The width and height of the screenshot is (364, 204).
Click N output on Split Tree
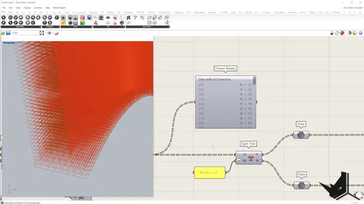[x=257, y=161]
